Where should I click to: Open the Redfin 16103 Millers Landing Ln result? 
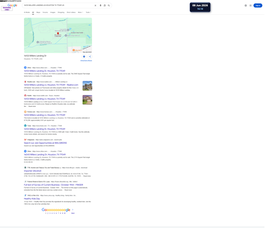pyautogui.click(x=45, y=99)
